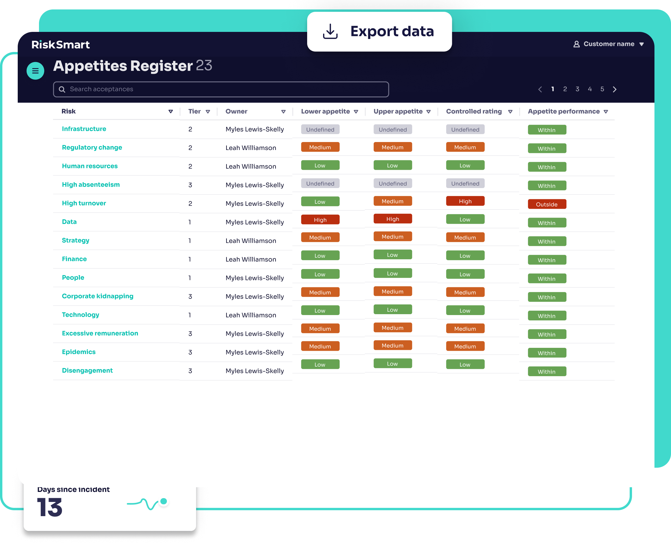This screenshot has width=671, height=543.
Task: Go to previous page arrow
Action: pos(540,89)
